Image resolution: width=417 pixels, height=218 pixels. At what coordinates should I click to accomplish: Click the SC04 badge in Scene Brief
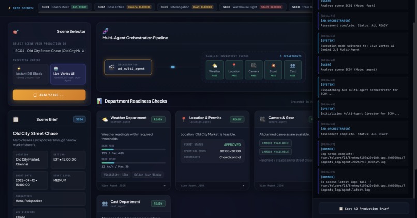click(79, 119)
